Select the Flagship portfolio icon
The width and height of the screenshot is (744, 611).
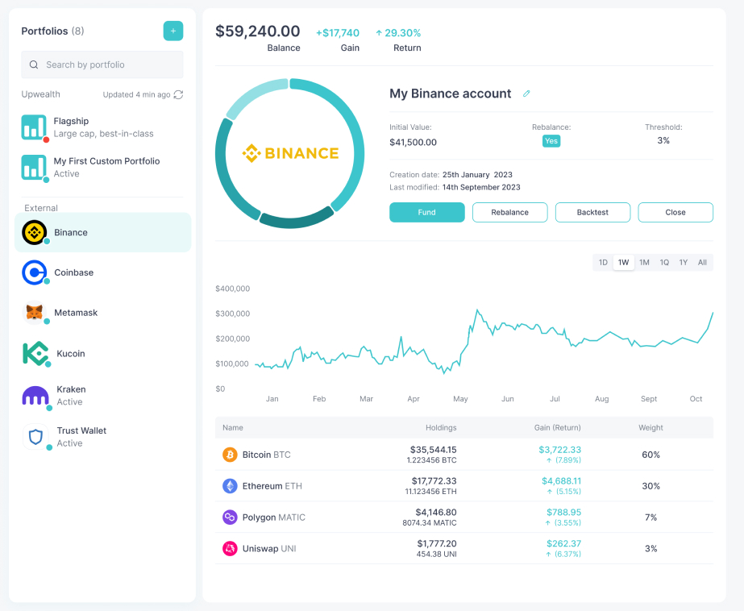click(x=33, y=127)
